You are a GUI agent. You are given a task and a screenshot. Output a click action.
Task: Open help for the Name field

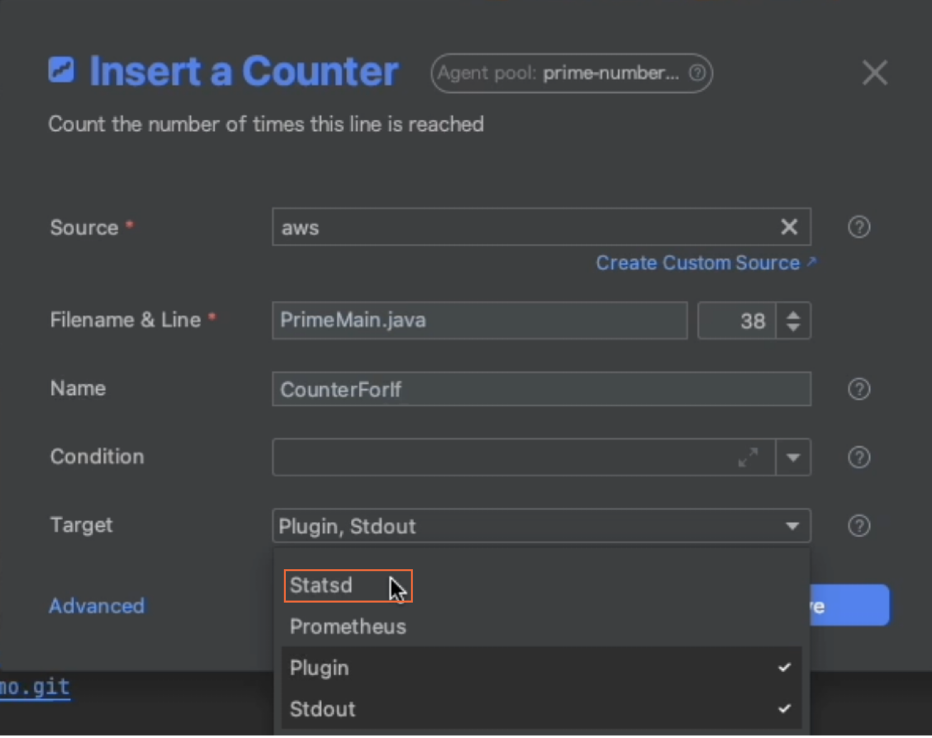click(858, 389)
